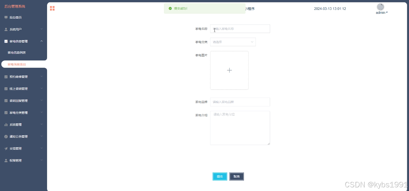Screen dimensions: 409x191
Task: Open the 系统用户 menu
Action: pos(24,29)
